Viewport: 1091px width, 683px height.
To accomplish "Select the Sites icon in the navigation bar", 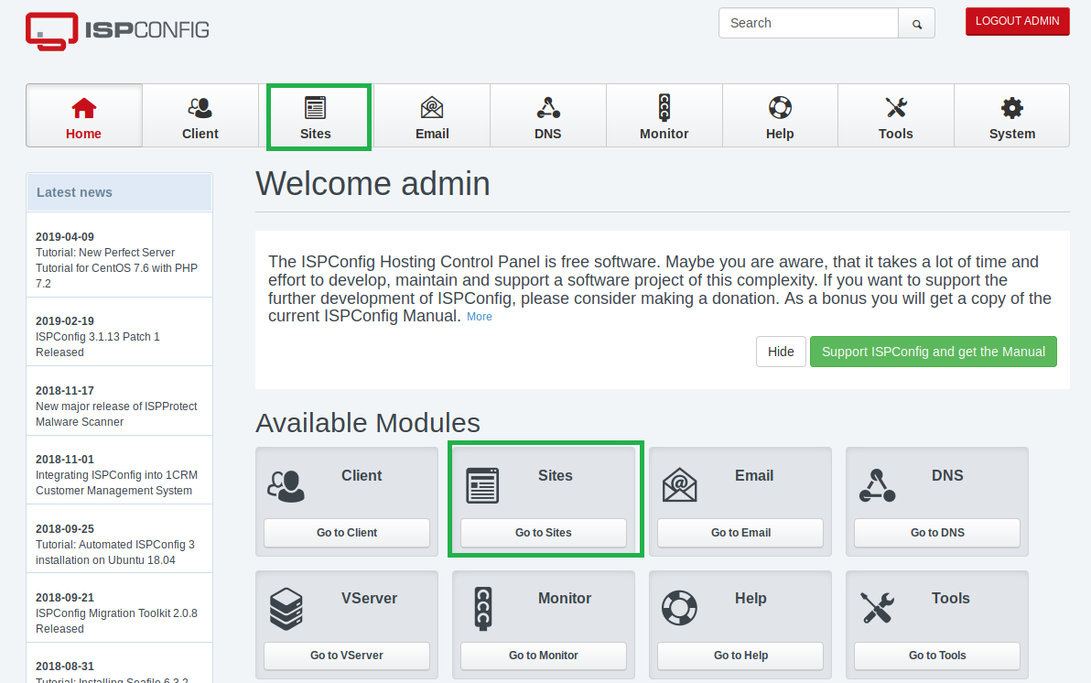I will tap(317, 108).
